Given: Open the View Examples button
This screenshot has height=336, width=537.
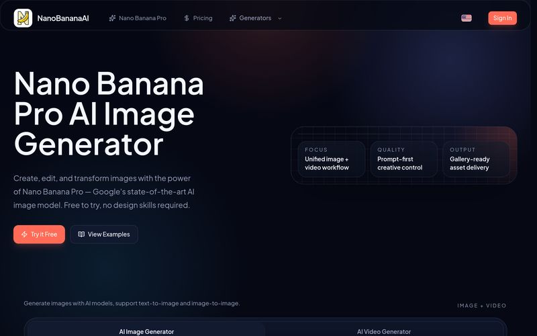Looking at the screenshot, I should 104,235.
